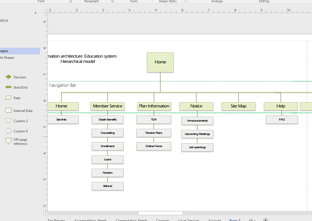Select the TDA box
This screenshot has width=312, height=221.
tap(154, 120)
